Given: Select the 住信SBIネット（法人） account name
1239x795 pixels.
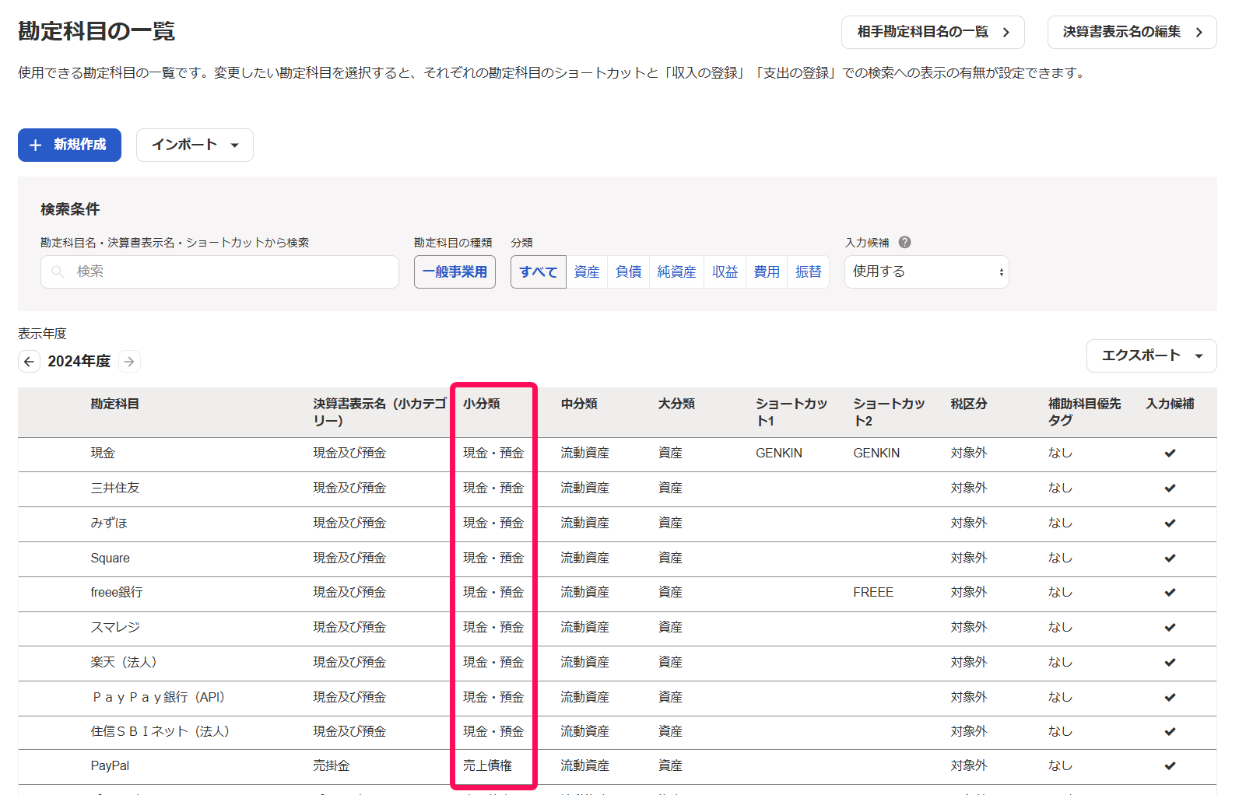Looking at the screenshot, I should pyautogui.click(x=160, y=731).
